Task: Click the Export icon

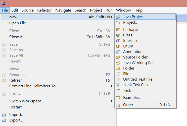Action: tap(4, 120)
